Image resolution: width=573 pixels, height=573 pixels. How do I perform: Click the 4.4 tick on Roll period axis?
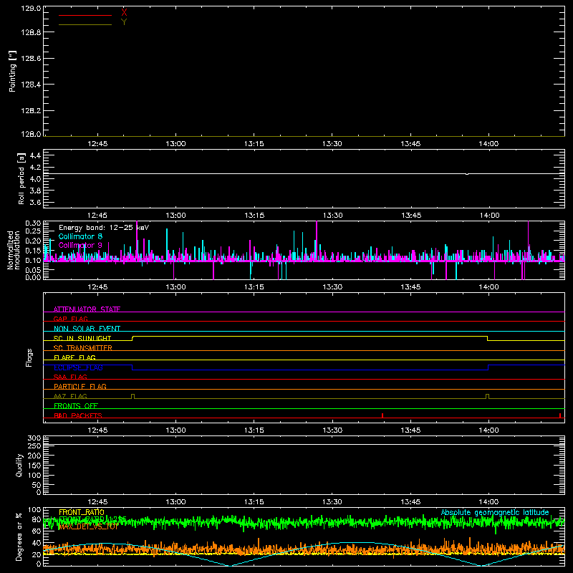click(35, 155)
